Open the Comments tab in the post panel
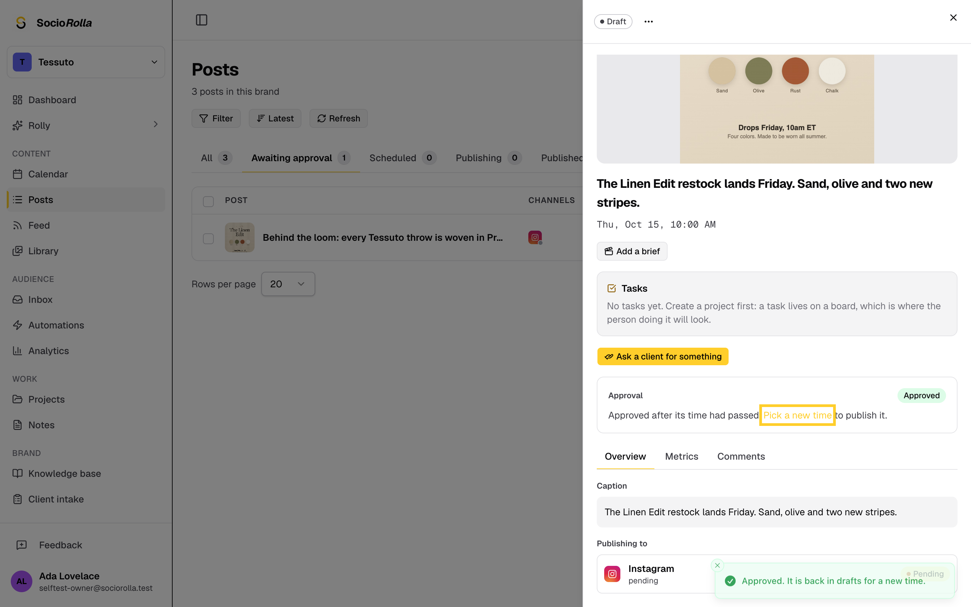Screen dimensions: 971x607 741,457
